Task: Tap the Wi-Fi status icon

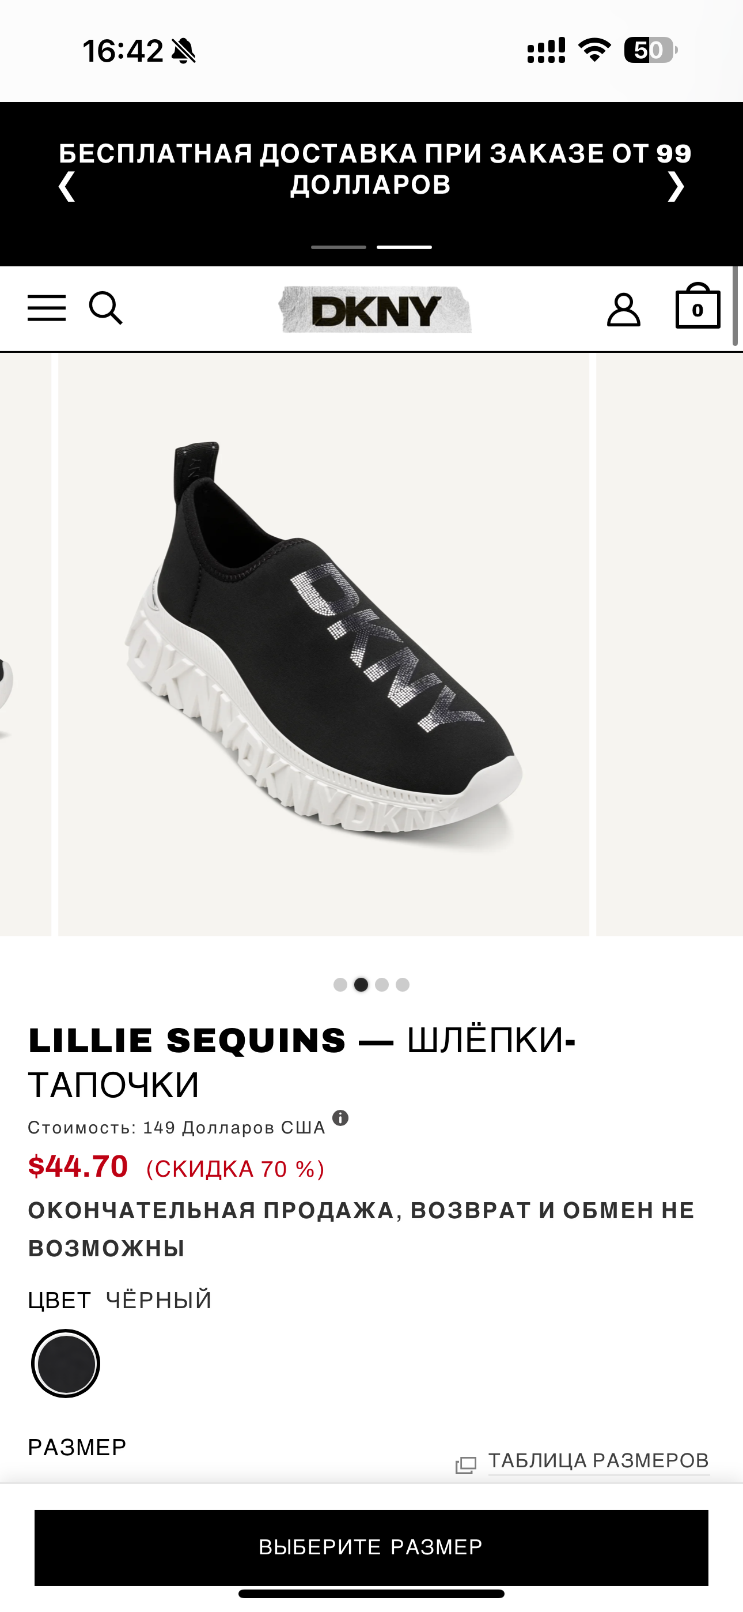Action: pos(594,50)
